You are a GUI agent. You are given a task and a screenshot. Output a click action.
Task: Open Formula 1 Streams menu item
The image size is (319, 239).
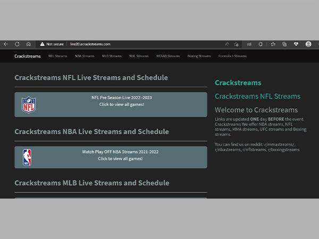pos(232,56)
